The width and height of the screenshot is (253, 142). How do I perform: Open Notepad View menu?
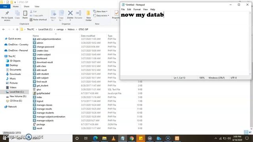(145, 9)
